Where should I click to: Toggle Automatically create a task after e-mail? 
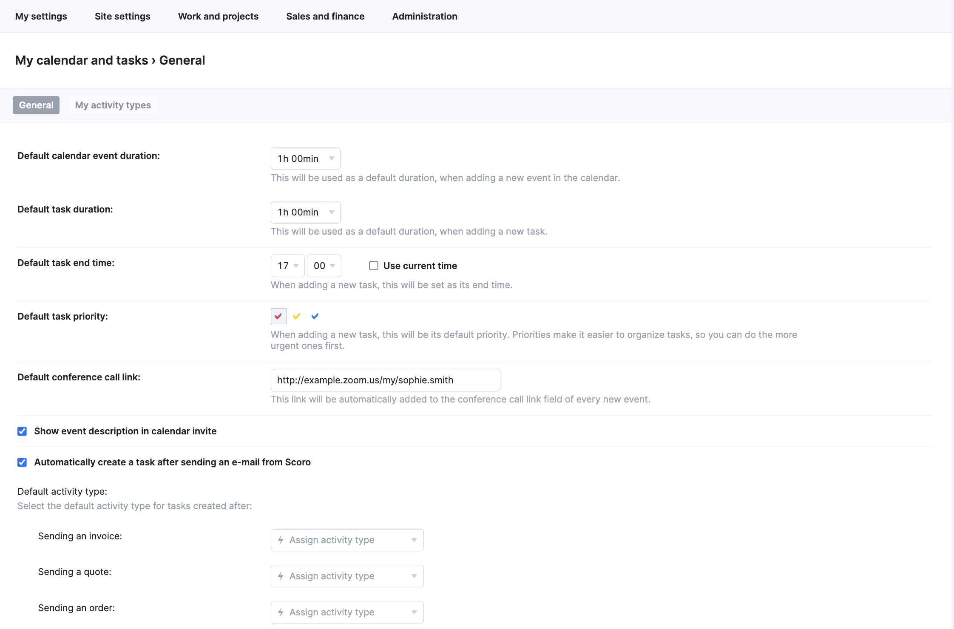[x=22, y=462]
